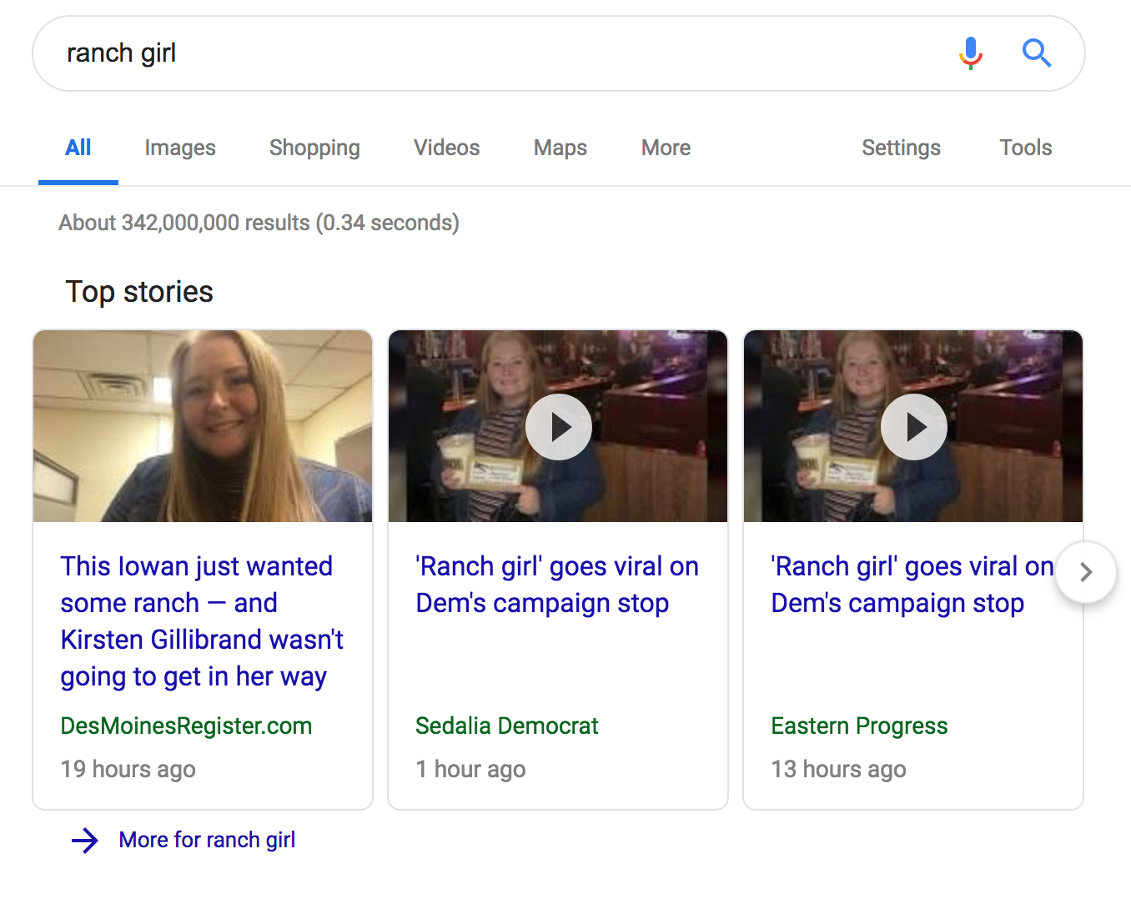Click the 'About 342,000,000 results' text

click(259, 223)
